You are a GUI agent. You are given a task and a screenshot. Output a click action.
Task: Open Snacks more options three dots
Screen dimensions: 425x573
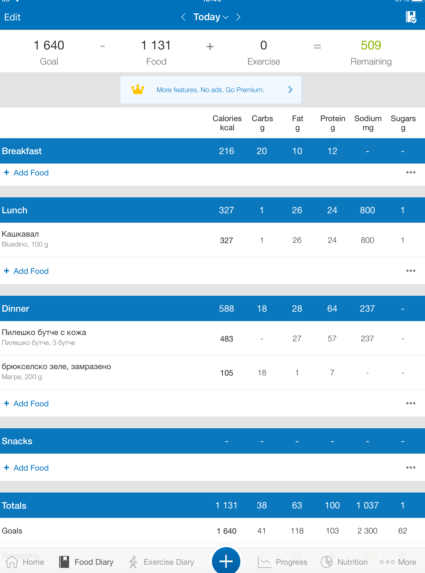411,468
